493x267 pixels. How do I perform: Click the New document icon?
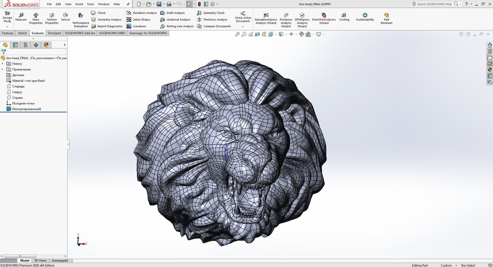pyautogui.click(x=139, y=4)
